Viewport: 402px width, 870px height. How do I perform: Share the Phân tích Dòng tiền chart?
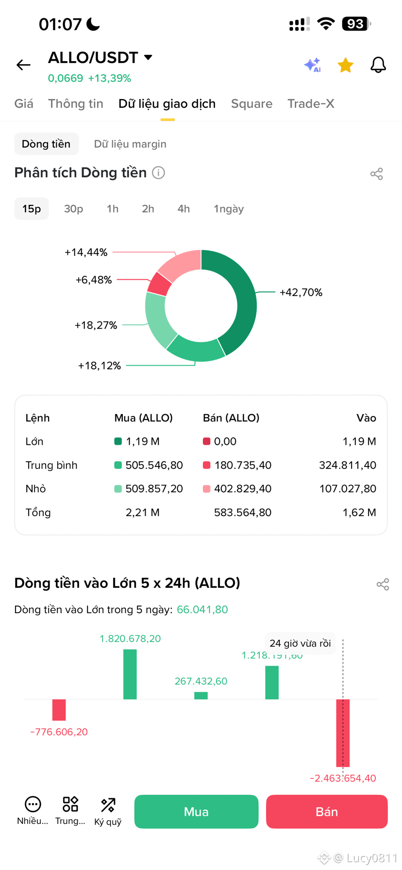click(377, 174)
